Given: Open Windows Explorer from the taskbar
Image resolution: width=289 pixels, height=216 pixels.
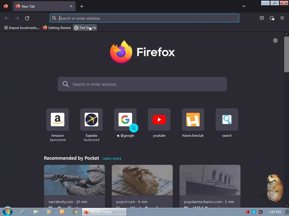Looking at the screenshot, I should 36,212.
